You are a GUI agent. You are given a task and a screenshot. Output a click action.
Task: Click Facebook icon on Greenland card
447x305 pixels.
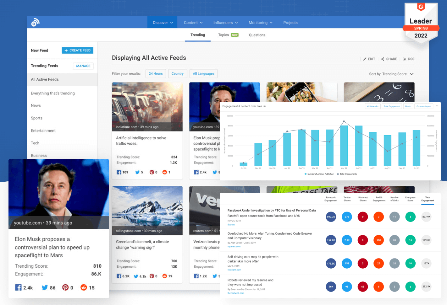coord(119,276)
